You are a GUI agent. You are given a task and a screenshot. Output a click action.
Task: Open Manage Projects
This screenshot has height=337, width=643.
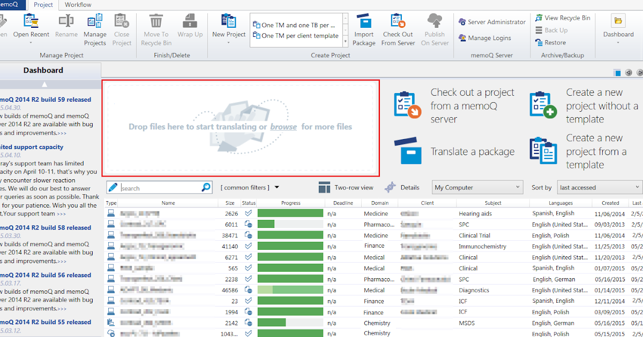(x=95, y=31)
